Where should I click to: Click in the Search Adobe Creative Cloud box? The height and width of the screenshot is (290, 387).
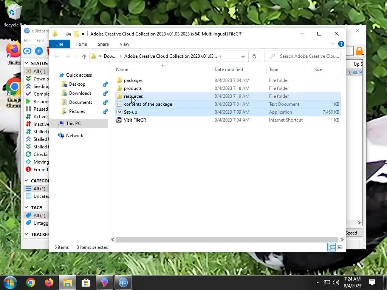303,56
